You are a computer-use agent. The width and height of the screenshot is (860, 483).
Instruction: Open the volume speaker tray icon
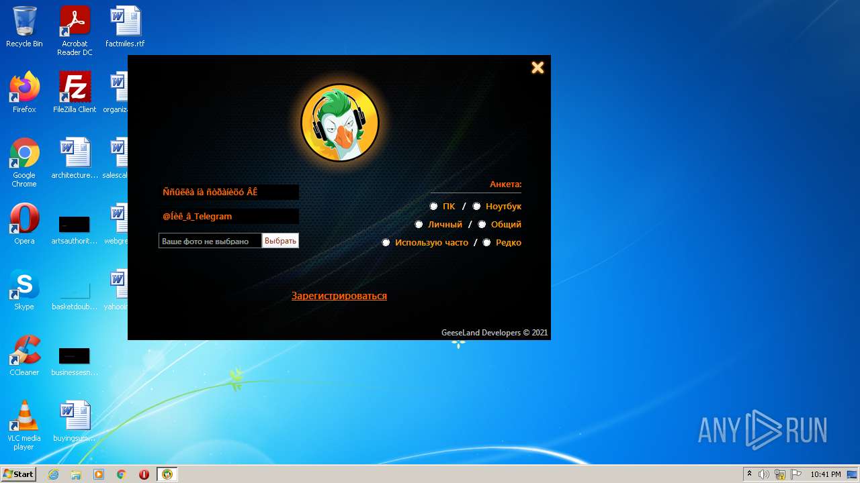pos(764,474)
